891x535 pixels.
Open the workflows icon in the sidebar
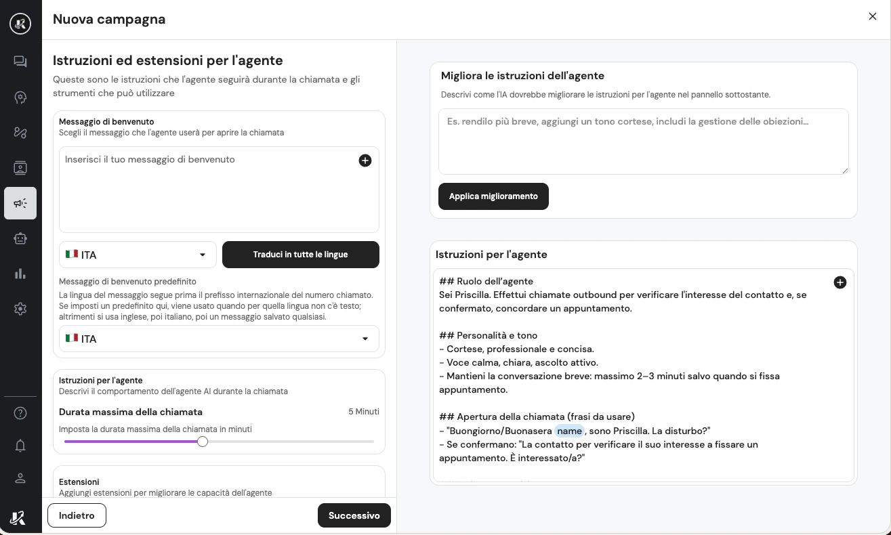(x=20, y=133)
